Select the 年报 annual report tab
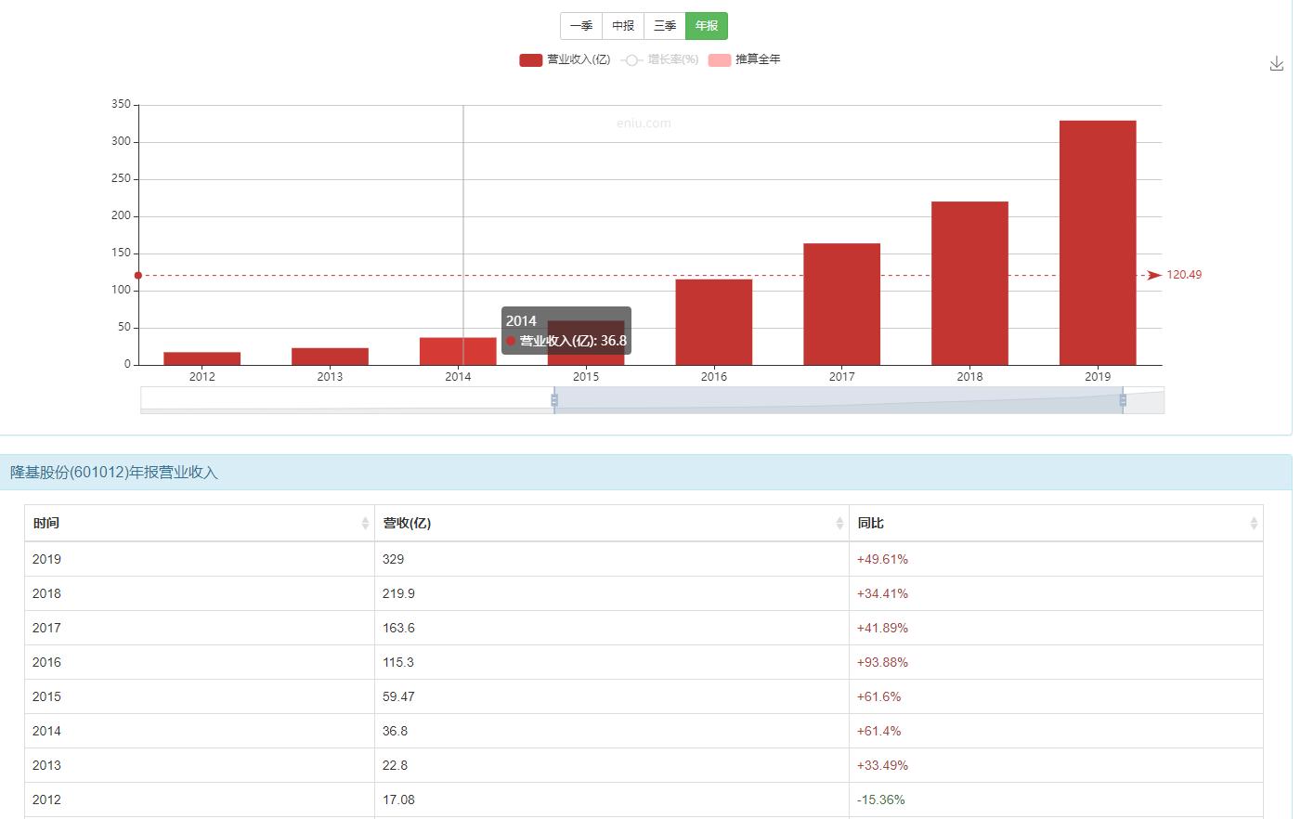Screen dimensions: 1301x819 pos(707,26)
